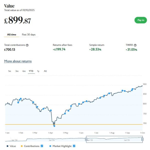Screen dimensions: 150x150
Task: Switch to Past 30 days tab
Action: click(x=28, y=34)
